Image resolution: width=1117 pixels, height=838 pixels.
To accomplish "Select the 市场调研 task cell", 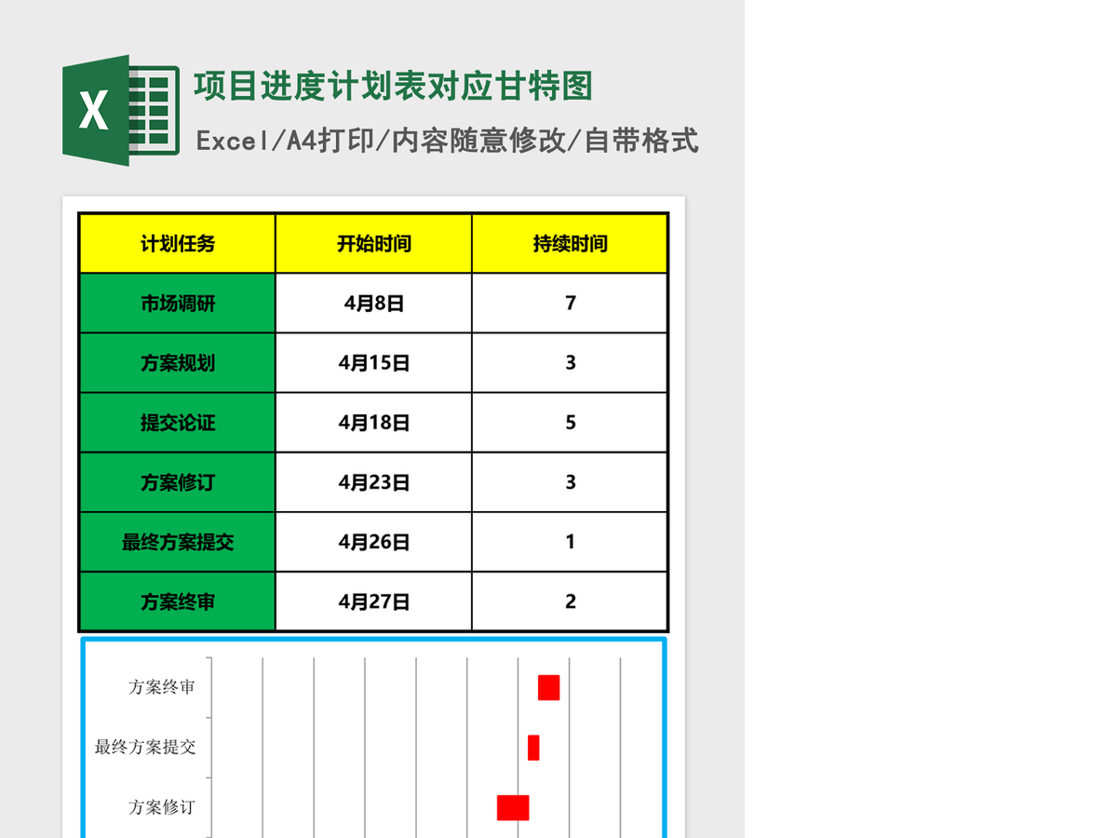I will [178, 304].
